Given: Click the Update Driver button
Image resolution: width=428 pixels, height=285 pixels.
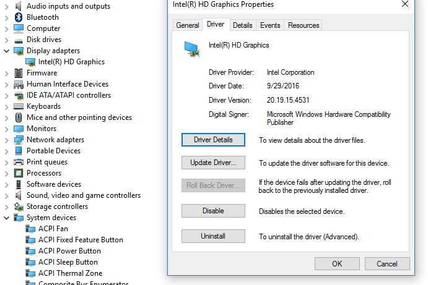Looking at the screenshot, I should (x=213, y=163).
